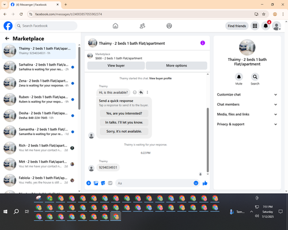Expand the Chat members section
This screenshot has height=230, width=288.
247,105
